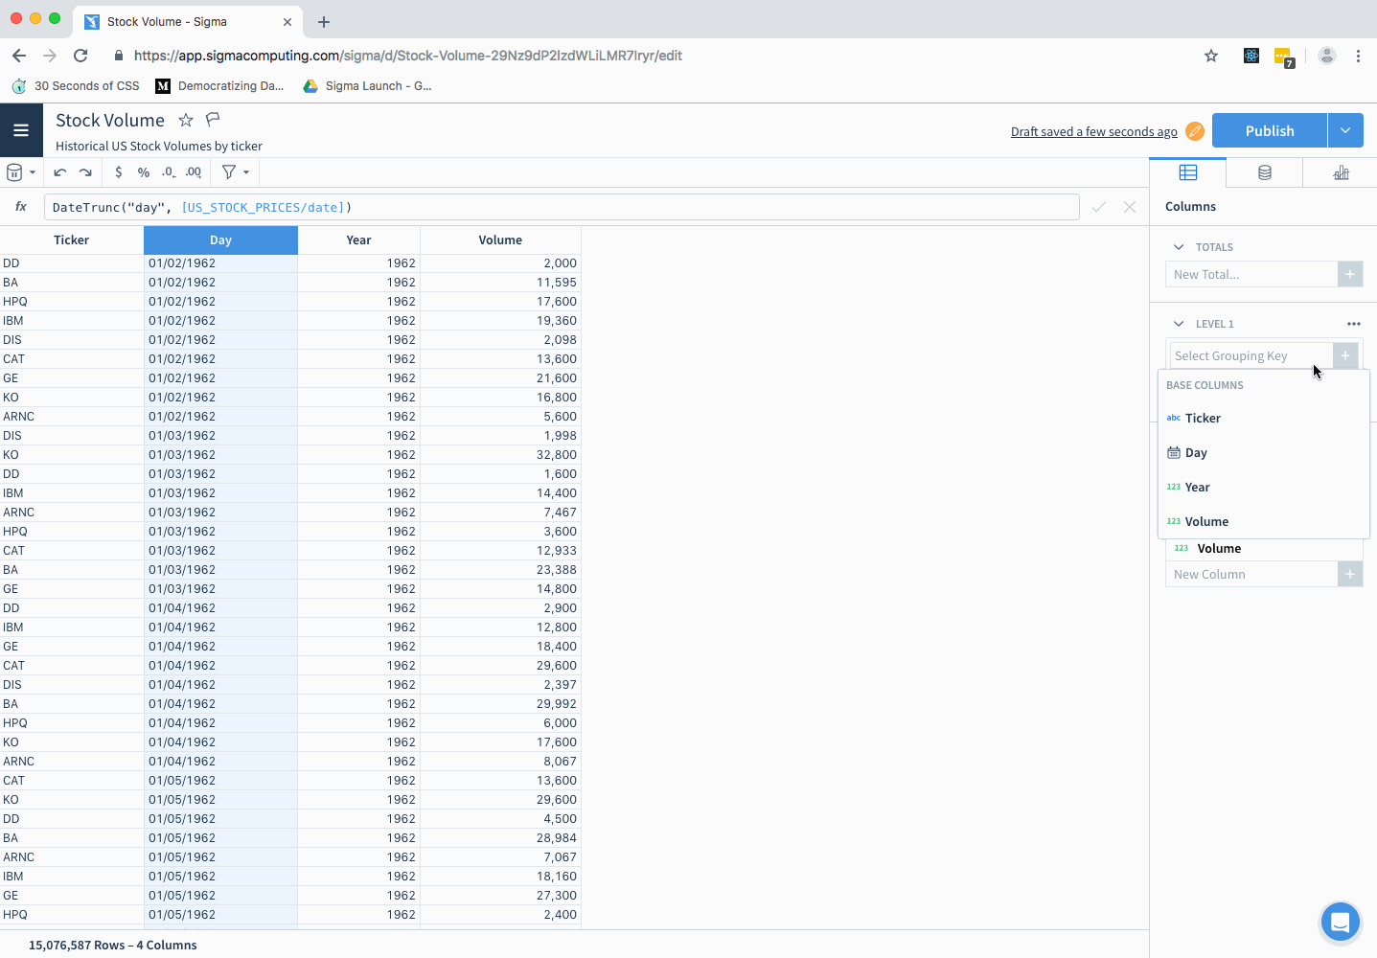This screenshot has width=1377, height=958.
Task: Click the Select Grouping Key field
Action: coord(1251,355)
